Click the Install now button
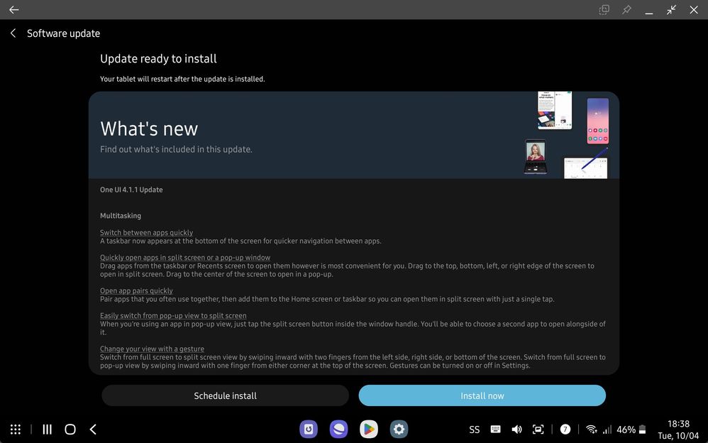Image resolution: width=708 pixels, height=443 pixels. (482, 395)
